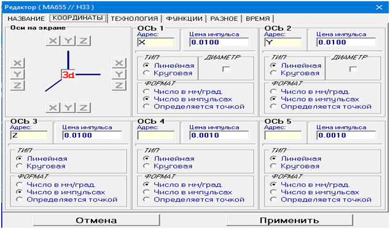The image size is (390, 229).
Task: Click the Применить button
Action: [x=289, y=220]
